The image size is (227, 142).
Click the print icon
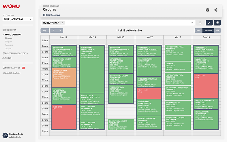207,10
